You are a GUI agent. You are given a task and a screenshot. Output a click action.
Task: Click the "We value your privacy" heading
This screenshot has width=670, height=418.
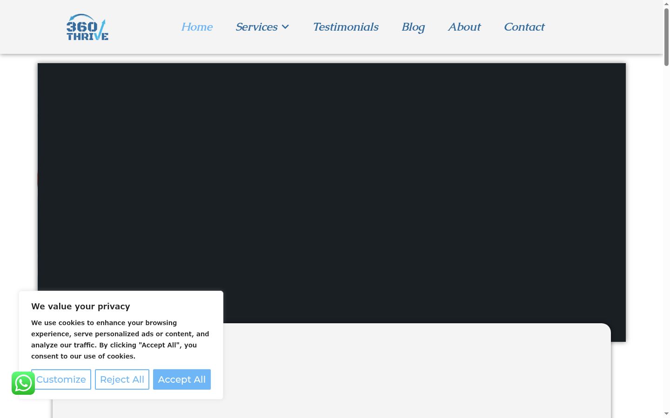80,307
